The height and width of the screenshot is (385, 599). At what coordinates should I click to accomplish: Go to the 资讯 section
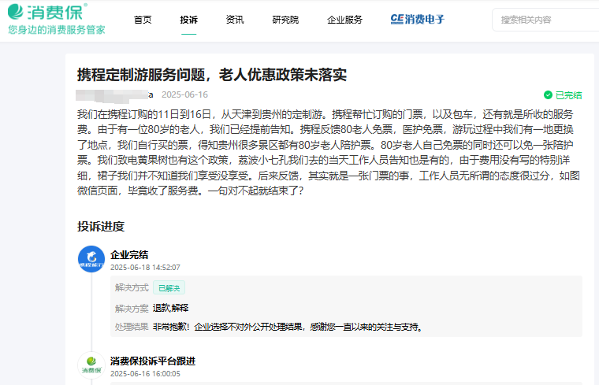pos(235,20)
